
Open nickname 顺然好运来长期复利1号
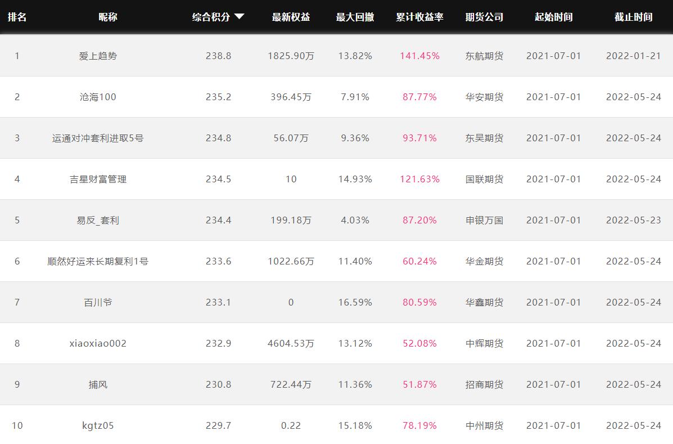point(98,262)
